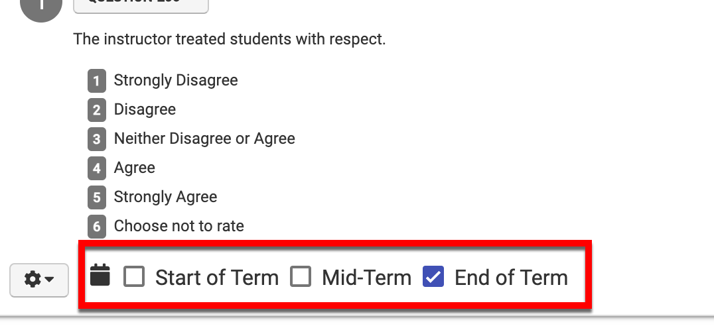Open the gear settings dropdown
The image size is (714, 330).
pos(39,280)
